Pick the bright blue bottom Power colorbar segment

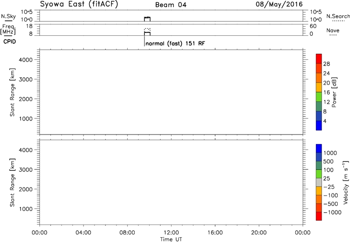click(x=319, y=125)
